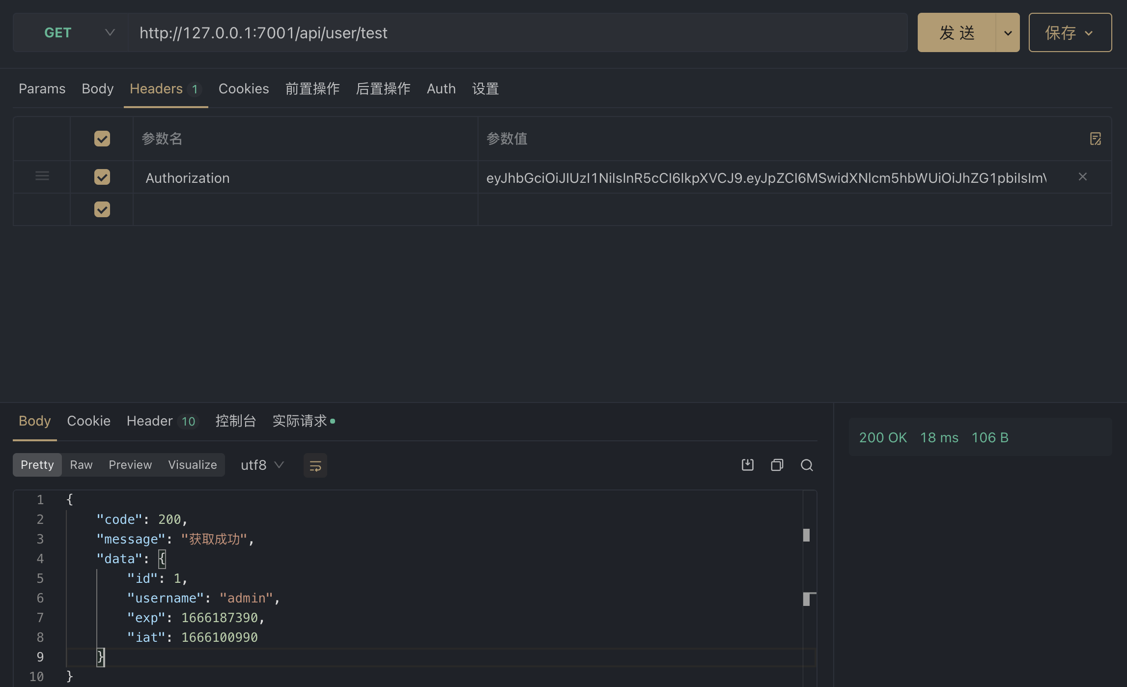This screenshot has width=1127, height=687.
Task: Toggle word wrap in response viewer
Action: [x=315, y=465]
